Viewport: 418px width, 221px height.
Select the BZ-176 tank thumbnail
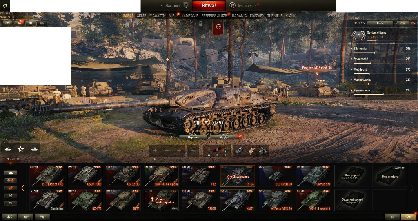85,200
